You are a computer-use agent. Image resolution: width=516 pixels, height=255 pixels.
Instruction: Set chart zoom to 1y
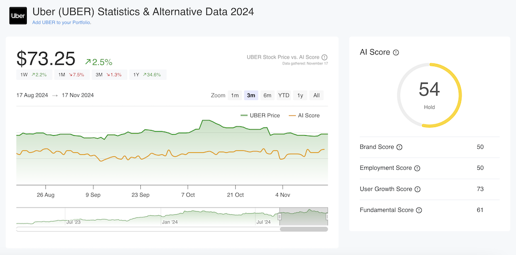point(300,95)
